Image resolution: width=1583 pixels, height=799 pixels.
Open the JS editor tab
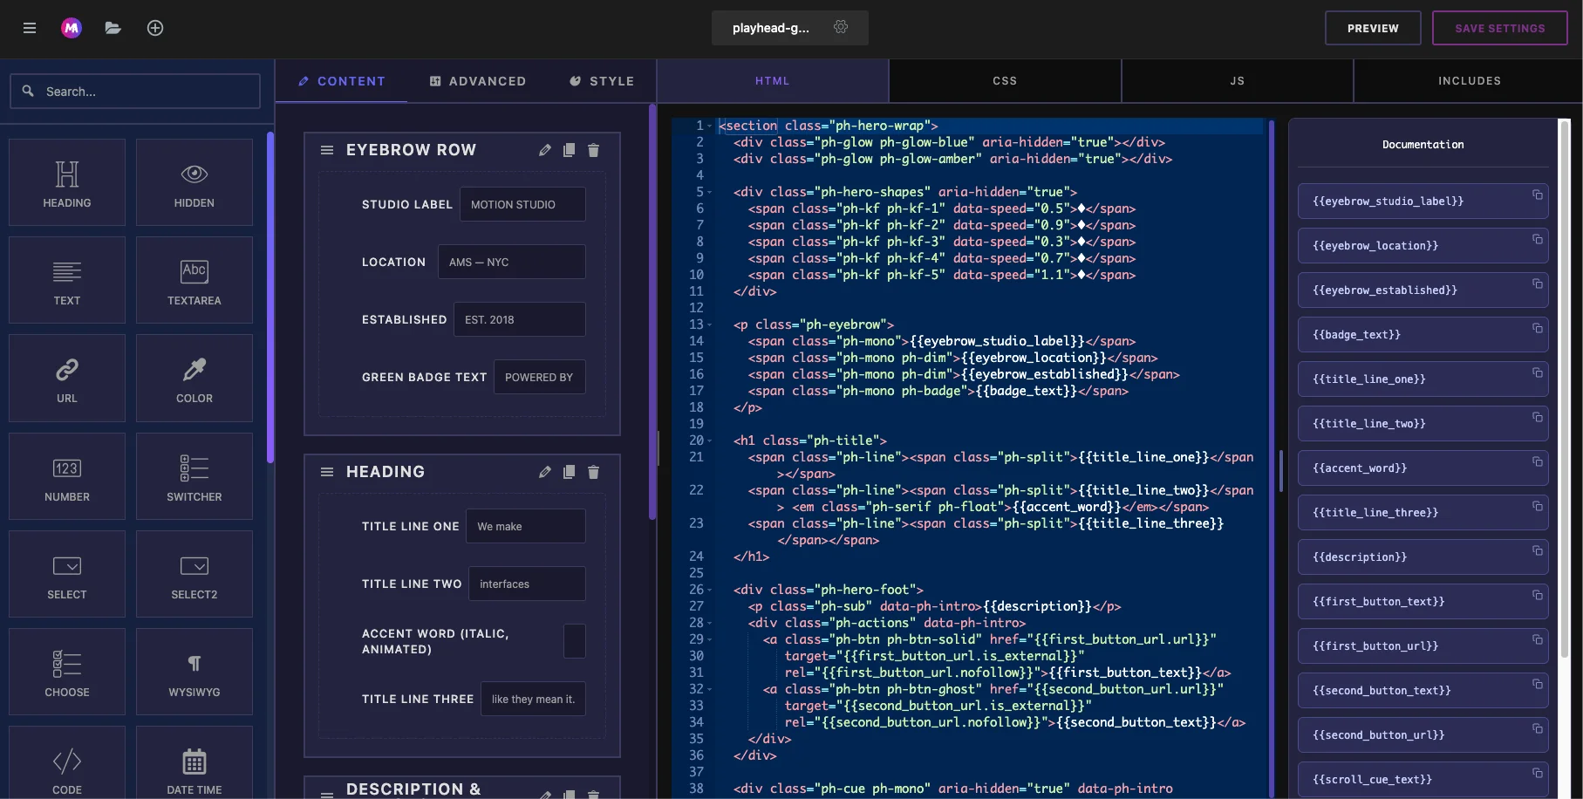pos(1238,81)
